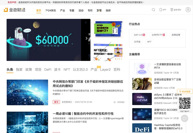Screen dimensions: 193x133
Task: Select the DeFi news tab
Action: click(x=48, y=70)
